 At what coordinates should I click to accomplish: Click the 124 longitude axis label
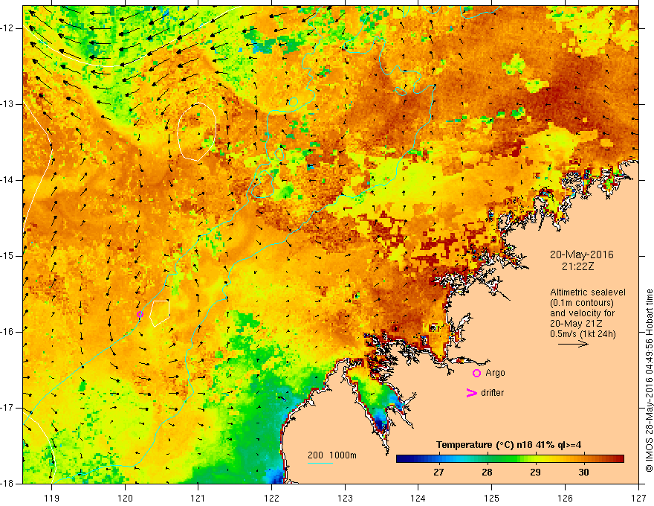pyautogui.click(x=418, y=498)
